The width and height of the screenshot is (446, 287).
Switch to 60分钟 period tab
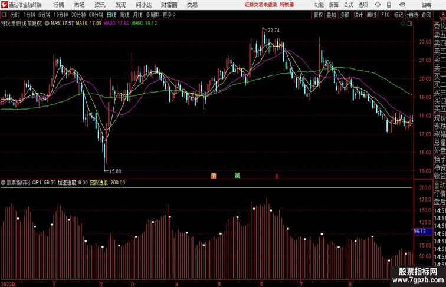click(96, 15)
